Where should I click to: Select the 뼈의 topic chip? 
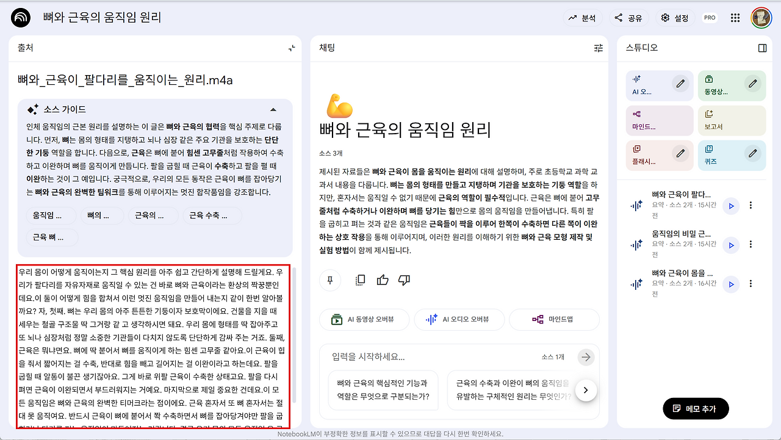pyautogui.click(x=103, y=215)
